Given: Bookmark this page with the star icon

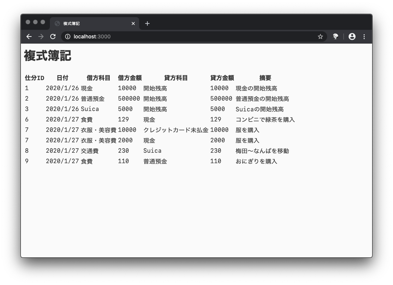Looking at the screenshot, I should (x=320, y=37).
